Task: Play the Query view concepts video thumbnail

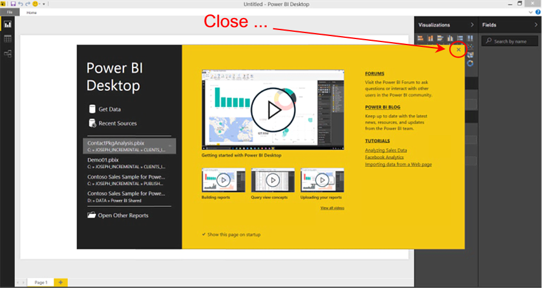Action: (x=273, y=180)
